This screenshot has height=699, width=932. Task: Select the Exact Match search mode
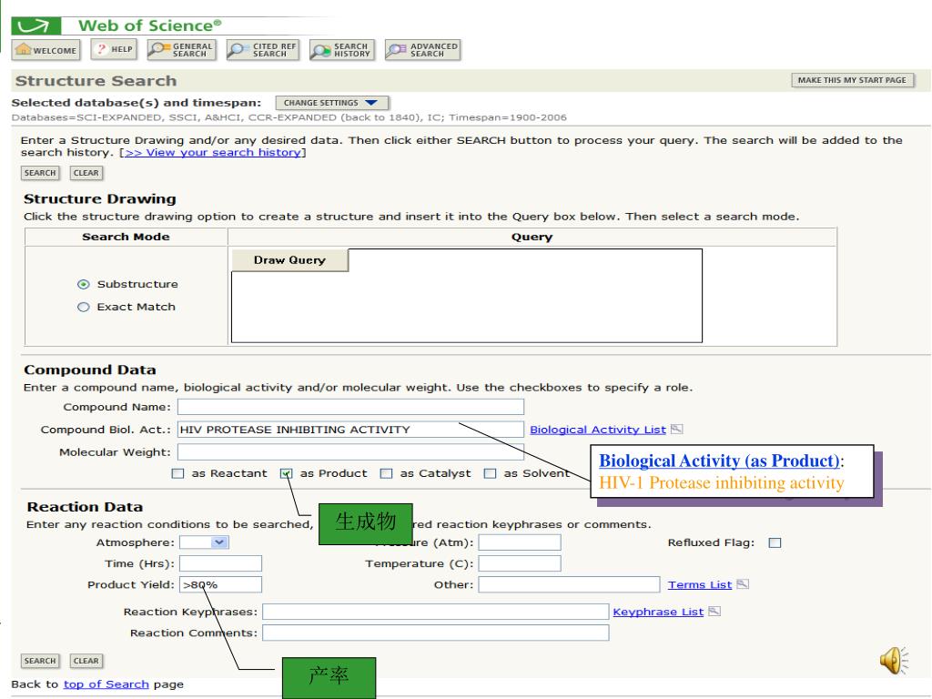[83, 308]
